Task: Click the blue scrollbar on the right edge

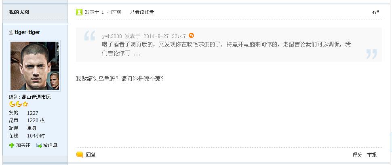Action: click(390, 142)
